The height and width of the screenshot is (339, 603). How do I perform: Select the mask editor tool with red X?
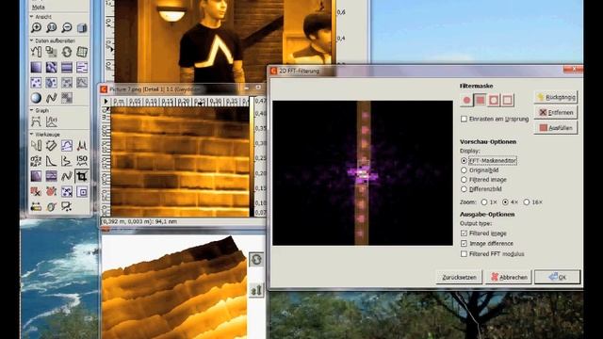coord(36,191)
